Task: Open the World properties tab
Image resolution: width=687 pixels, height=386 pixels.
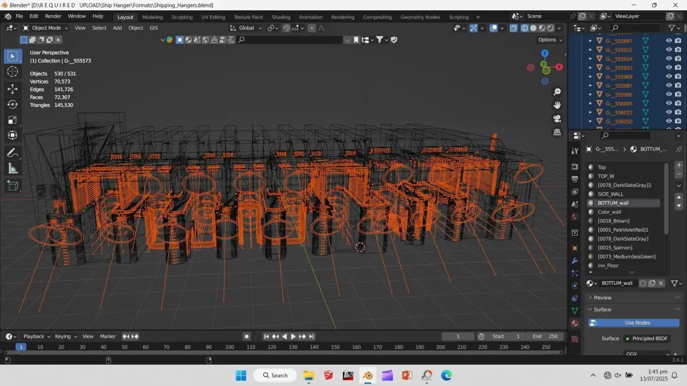Action: [575, 217]
